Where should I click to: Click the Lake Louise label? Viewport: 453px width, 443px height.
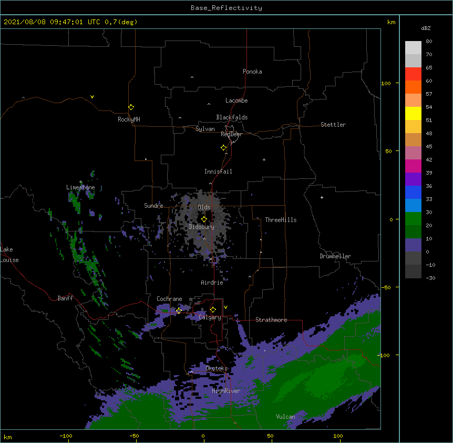(x=9, y=255)
